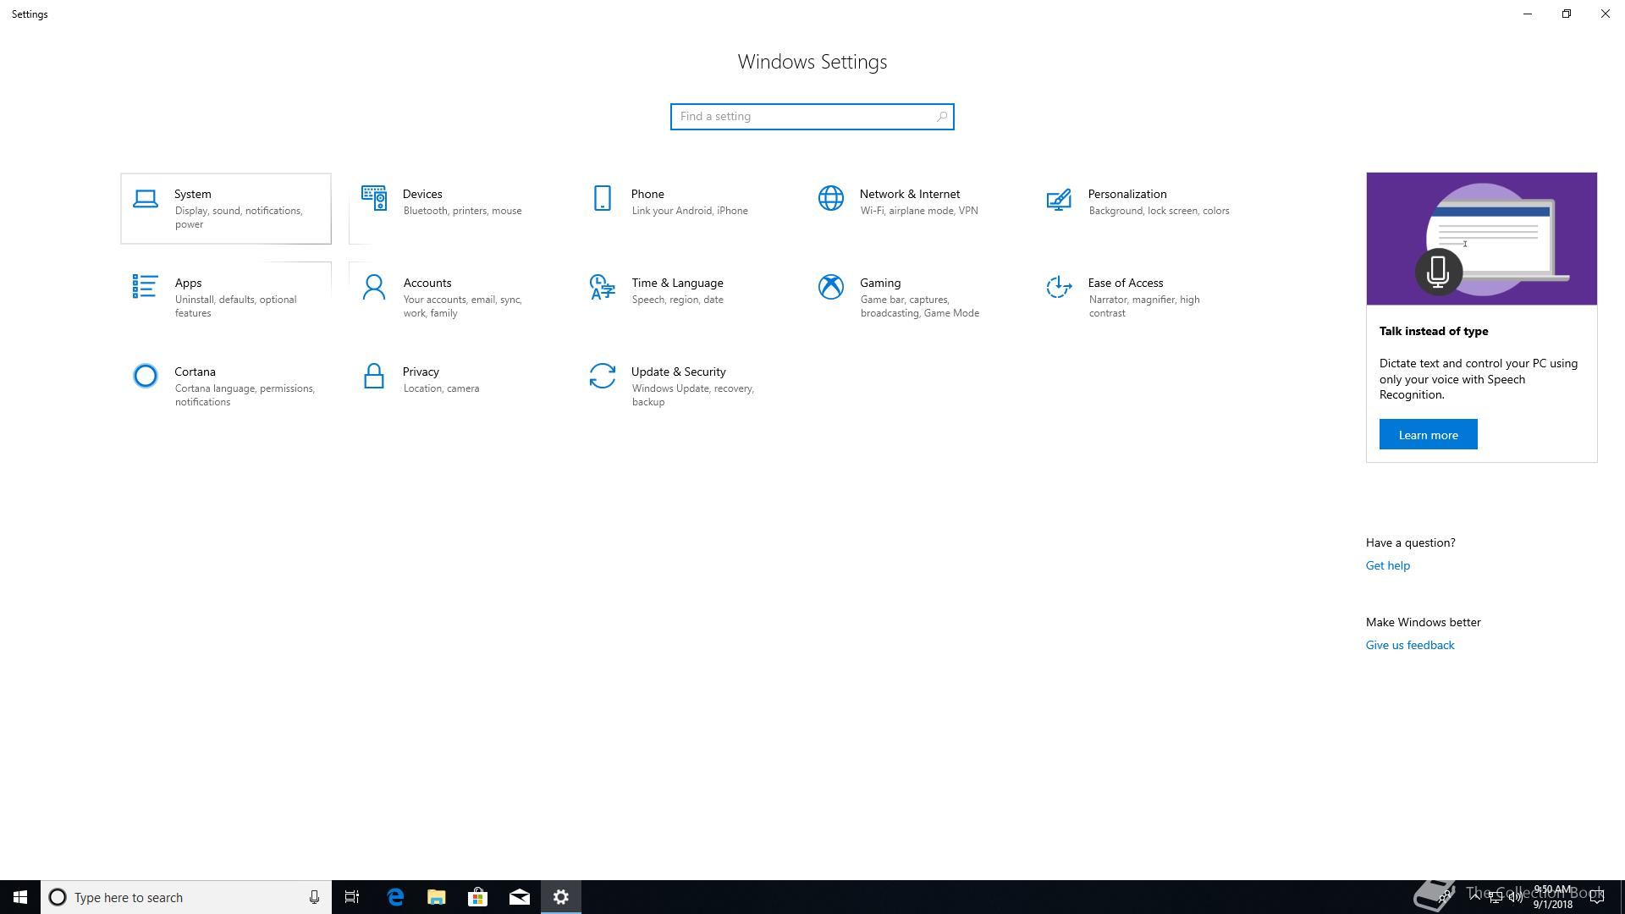1625x914 pixels.
Task: Open Network & Internet globe icon
Action: [830, 199]
